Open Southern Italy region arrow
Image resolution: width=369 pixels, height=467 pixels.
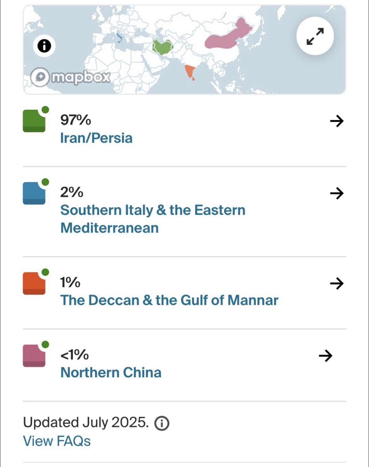pos(337,193)
